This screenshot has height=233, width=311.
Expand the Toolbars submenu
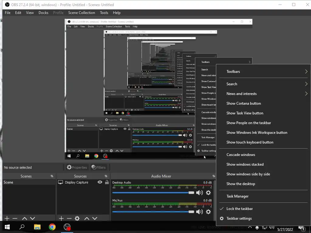[264, 72]
